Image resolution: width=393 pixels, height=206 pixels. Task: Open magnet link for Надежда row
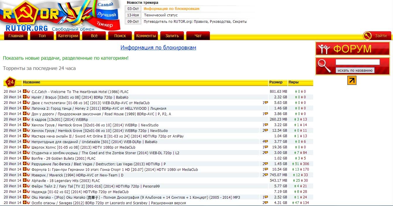point(29,192)
